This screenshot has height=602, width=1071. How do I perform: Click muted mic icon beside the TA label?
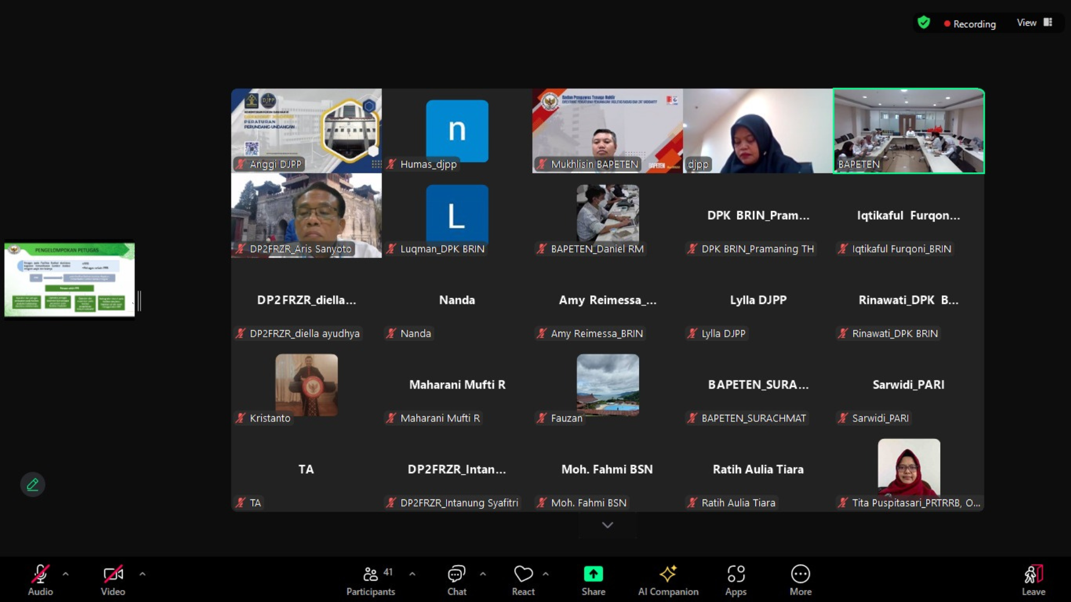[240, 503]
